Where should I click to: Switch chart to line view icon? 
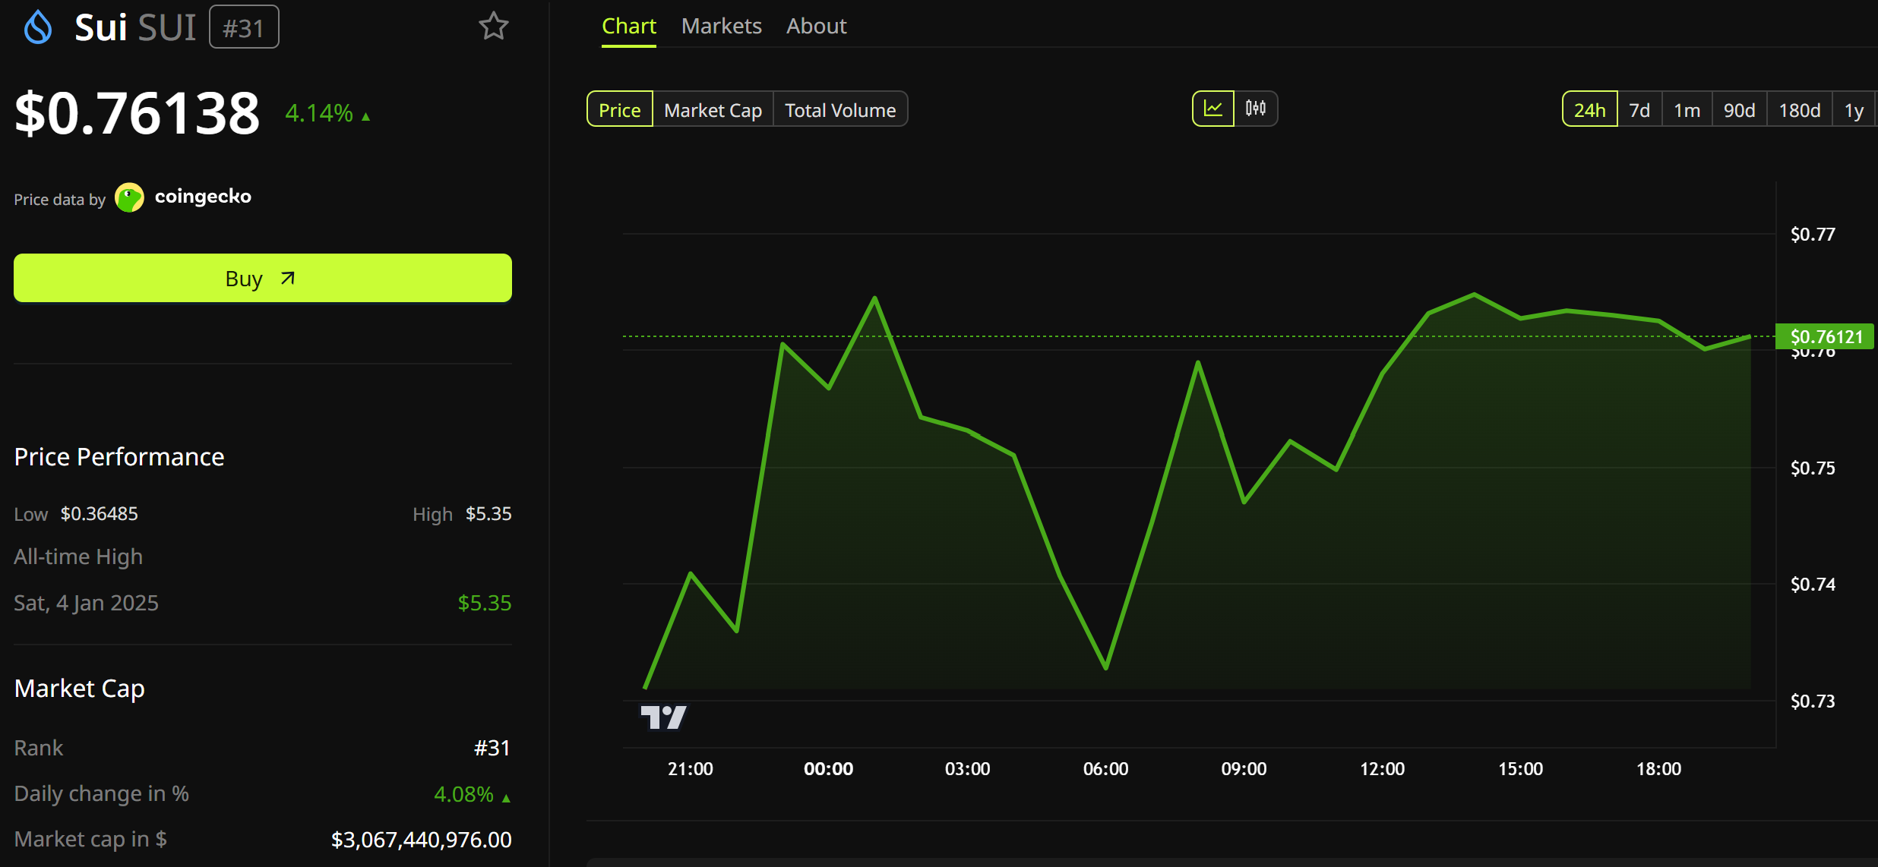coord(1213,109)
